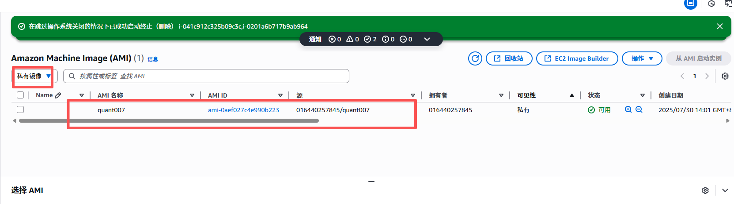Image resolution: width=734 pixels, height=204 pixels.
Task: Open the AMI 名称 column sort dropdown
Action: (x=192, y=95)
